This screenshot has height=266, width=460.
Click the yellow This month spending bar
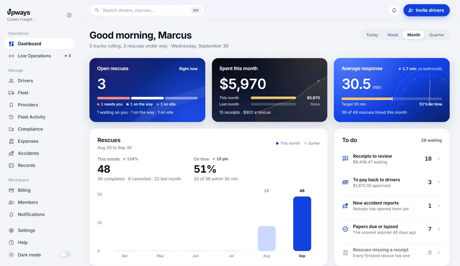click(273, 98)
